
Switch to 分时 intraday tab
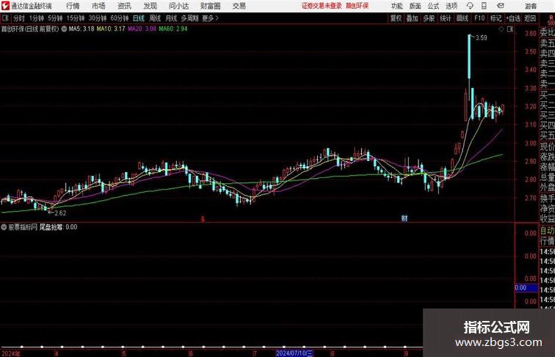point(19,18)
